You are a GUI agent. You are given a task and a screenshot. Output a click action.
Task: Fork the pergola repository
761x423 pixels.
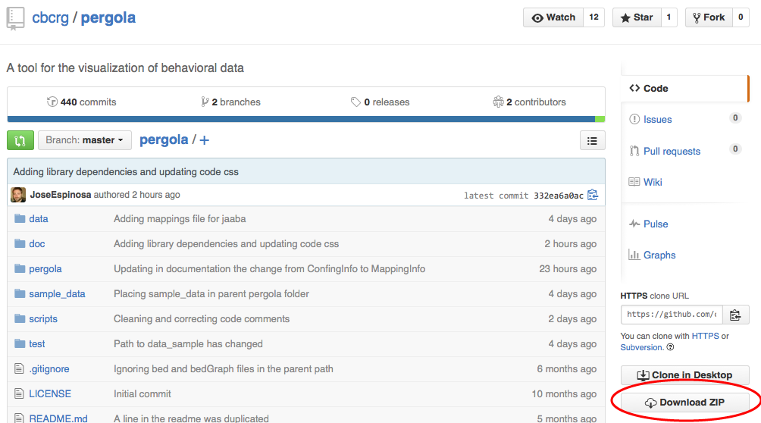tap(708, 17)
